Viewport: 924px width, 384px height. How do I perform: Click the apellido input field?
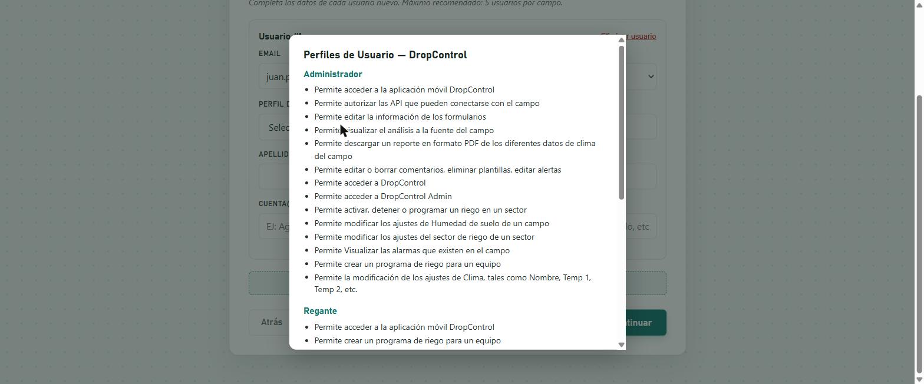(275, 177)
